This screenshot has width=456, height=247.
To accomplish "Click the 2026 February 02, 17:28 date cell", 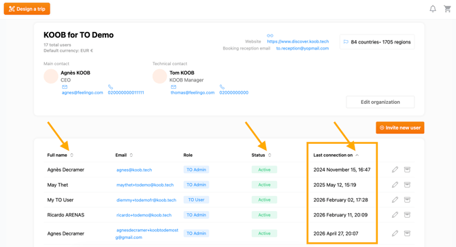I will [340, 200].
